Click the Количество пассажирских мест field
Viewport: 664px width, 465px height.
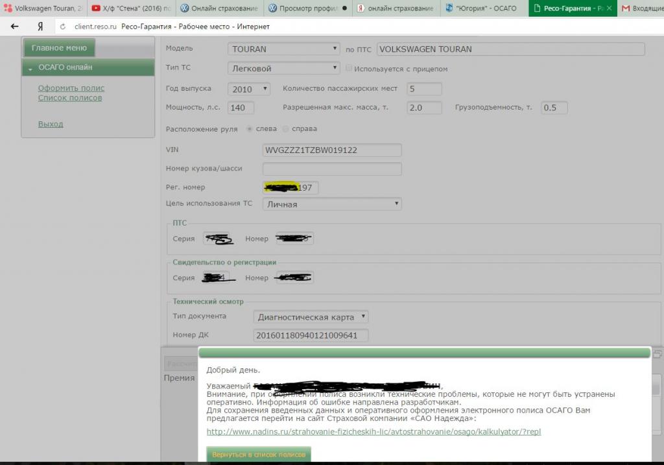point(424,89)
